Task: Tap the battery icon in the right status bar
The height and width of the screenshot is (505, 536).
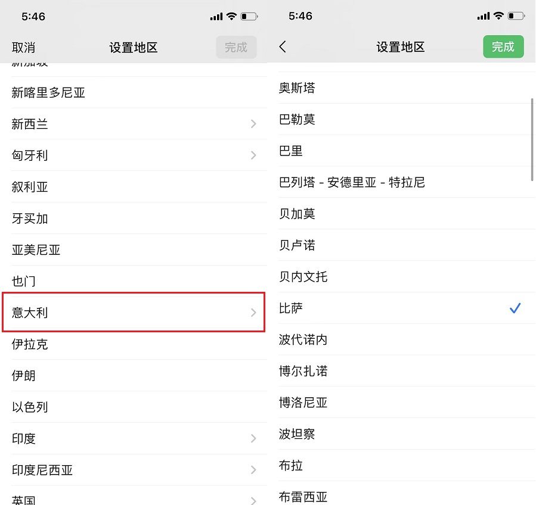Action: pos(516,16)
